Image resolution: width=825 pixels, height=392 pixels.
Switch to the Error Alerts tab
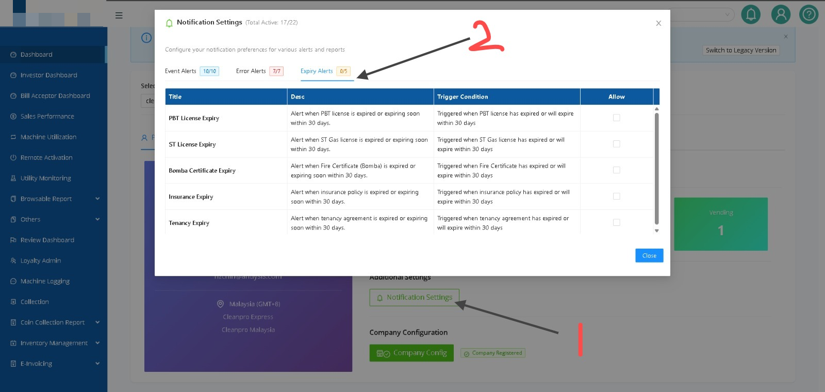click(x=260, y=71)
